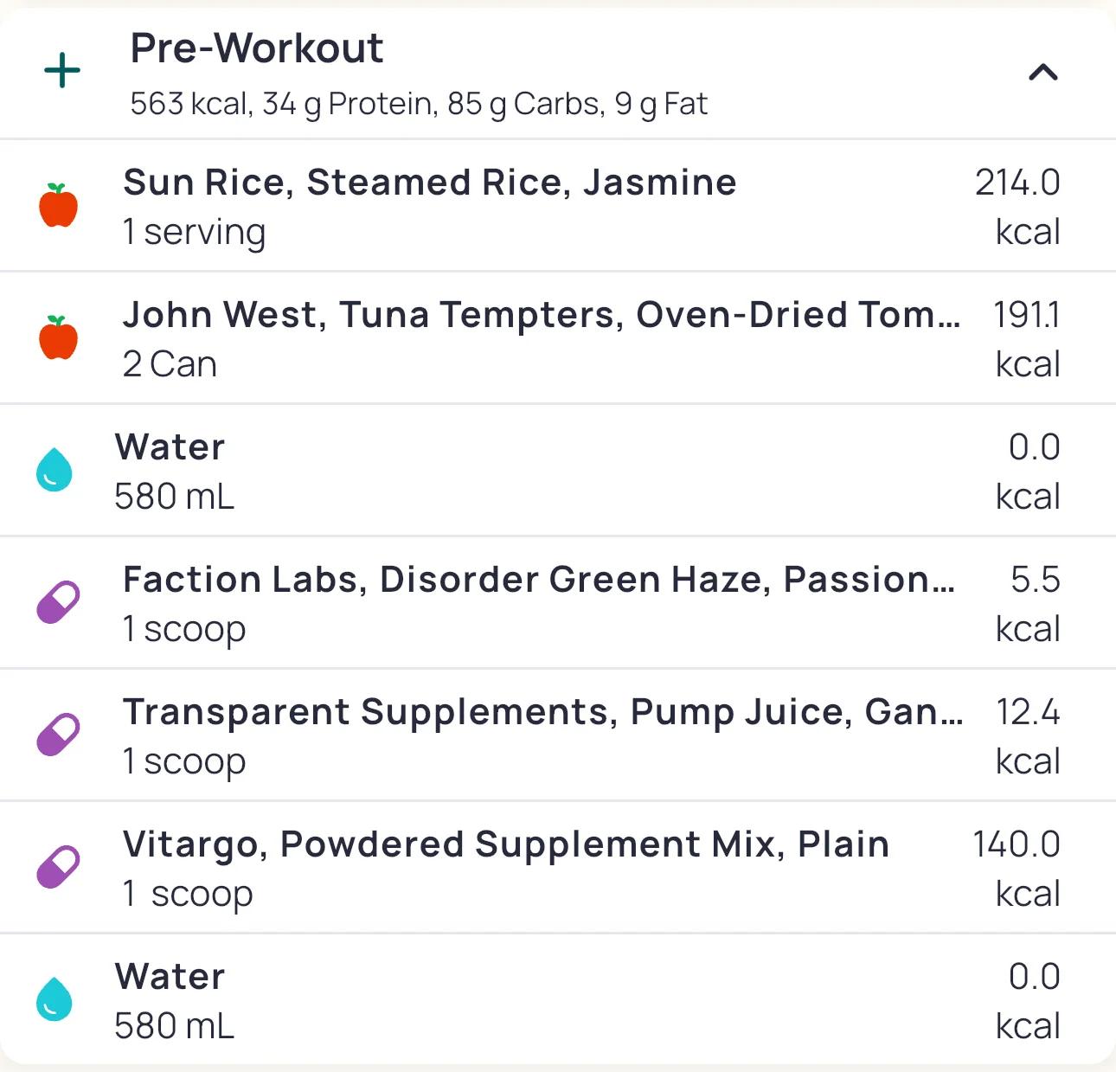Click the pill icon for Faction Labs
The image size is (1116, 1072).
(58, 603)
